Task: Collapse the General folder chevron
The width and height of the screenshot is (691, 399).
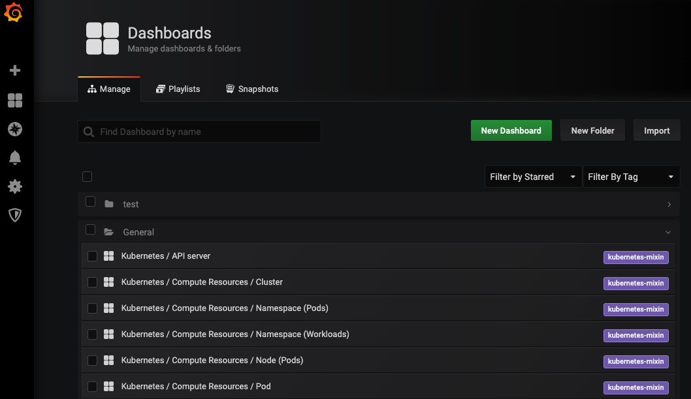Action: pos(668,232)
